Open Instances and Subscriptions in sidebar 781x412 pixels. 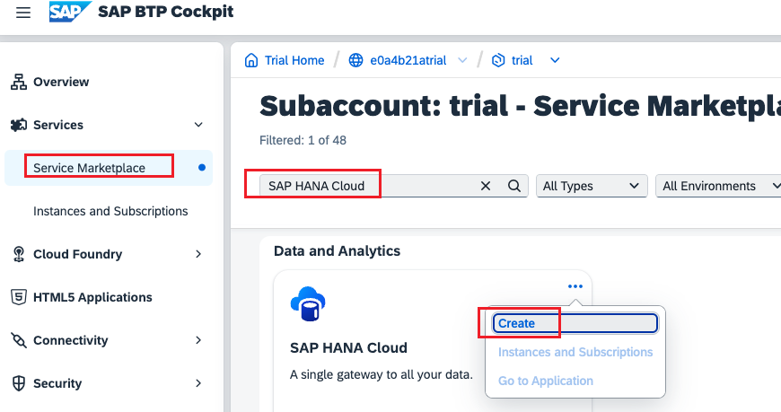pyautogui.click(x=110, y=211)
